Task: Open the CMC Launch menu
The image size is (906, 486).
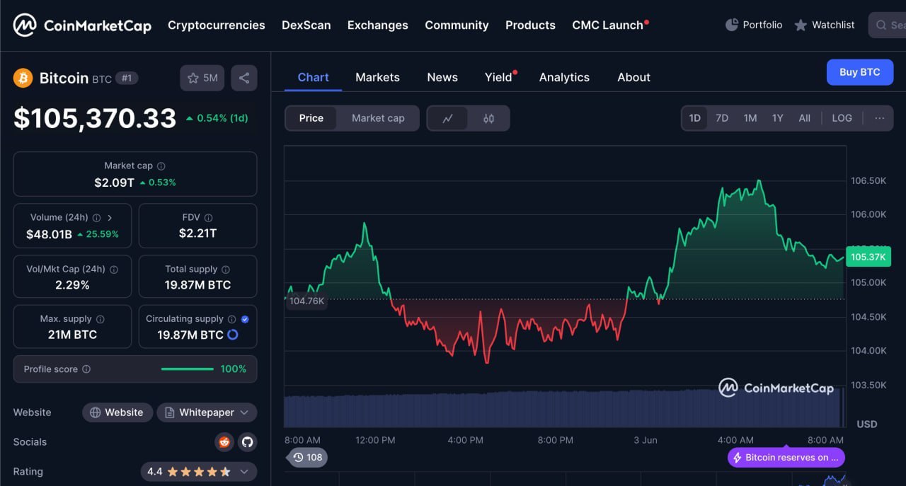Action: (x=610, y=25)
